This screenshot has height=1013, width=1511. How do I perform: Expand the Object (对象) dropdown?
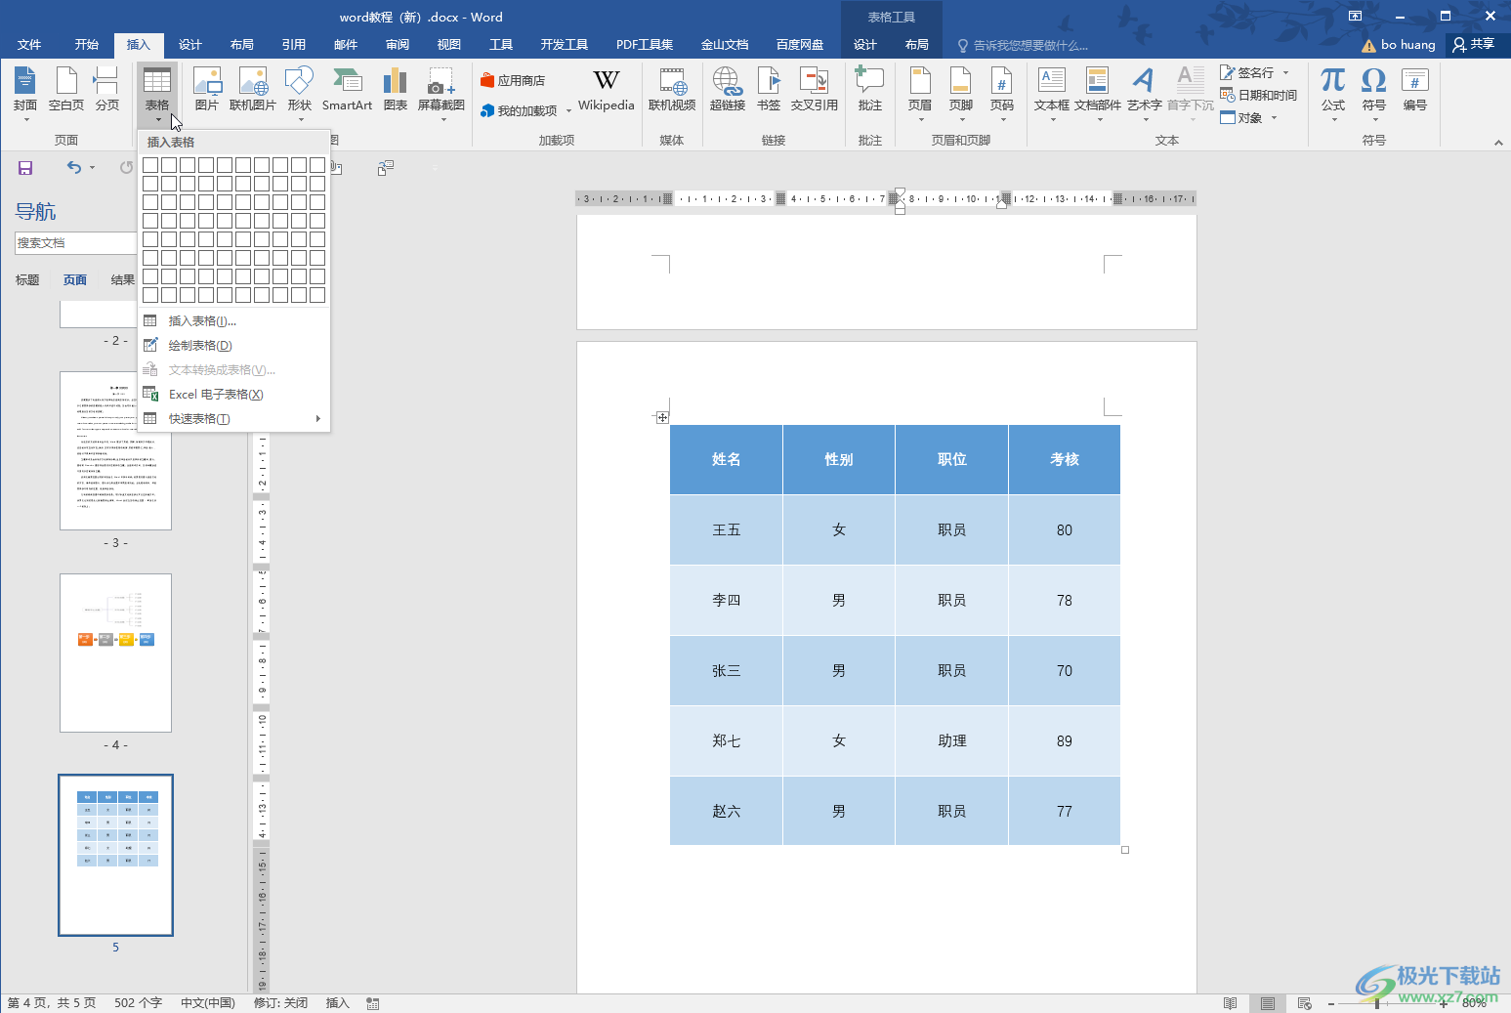click(1274, 118)
